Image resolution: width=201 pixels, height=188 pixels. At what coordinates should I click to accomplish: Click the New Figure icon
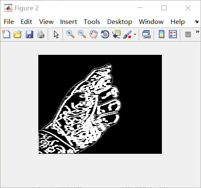click(x=6, y=34)
